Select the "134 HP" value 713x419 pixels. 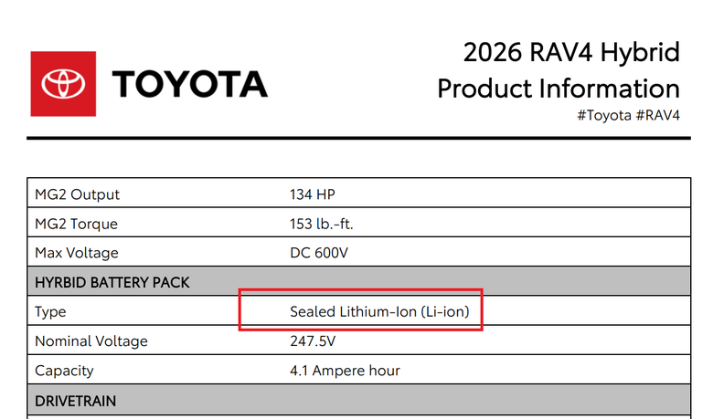coord(314,194)
